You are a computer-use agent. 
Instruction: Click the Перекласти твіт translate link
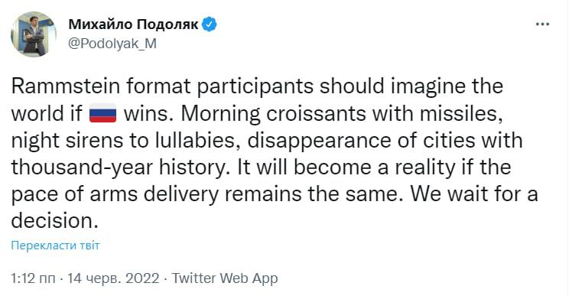click(x=55, y=246)
